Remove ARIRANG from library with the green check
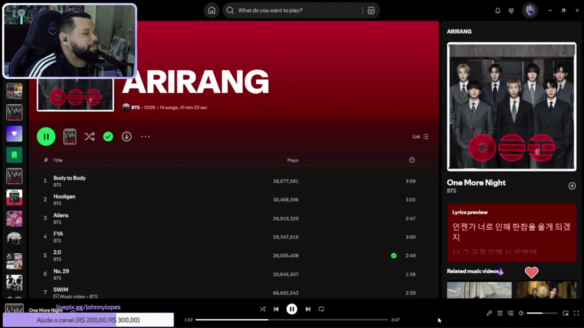Image resolution: width=584 pixels, height=328 pixels. pos(108,137)
